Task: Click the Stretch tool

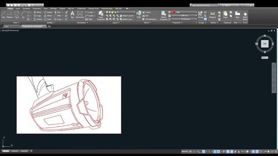Action: coord(38,19)
